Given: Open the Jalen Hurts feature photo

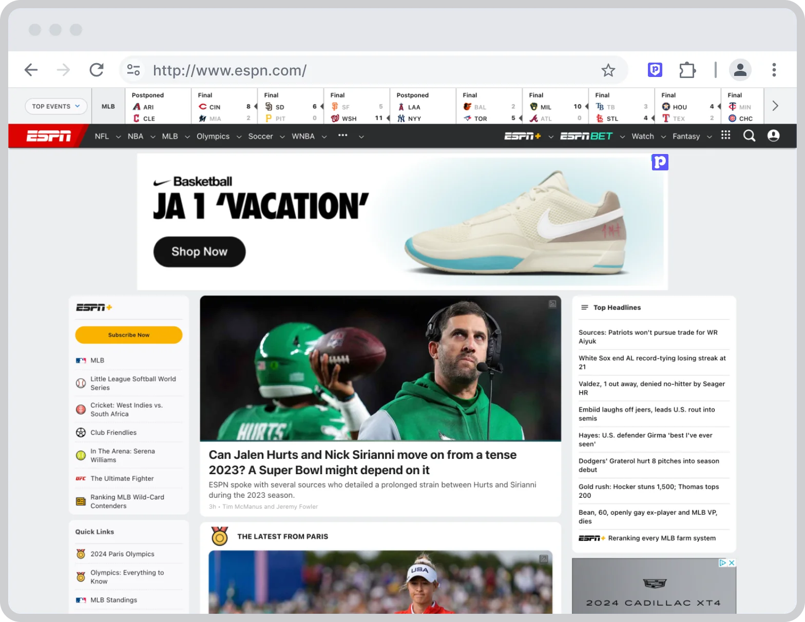Looking at the screenshot, I should click(x=380, y=368).
